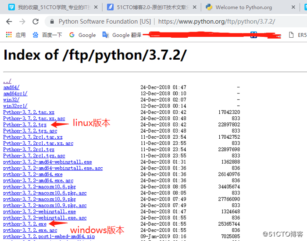Download python-3.7.2-macosx10.6.pkg

39,187
